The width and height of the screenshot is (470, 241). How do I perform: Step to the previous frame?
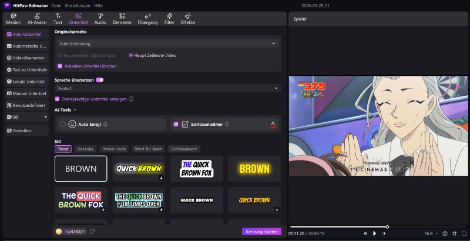coord(365,233)
